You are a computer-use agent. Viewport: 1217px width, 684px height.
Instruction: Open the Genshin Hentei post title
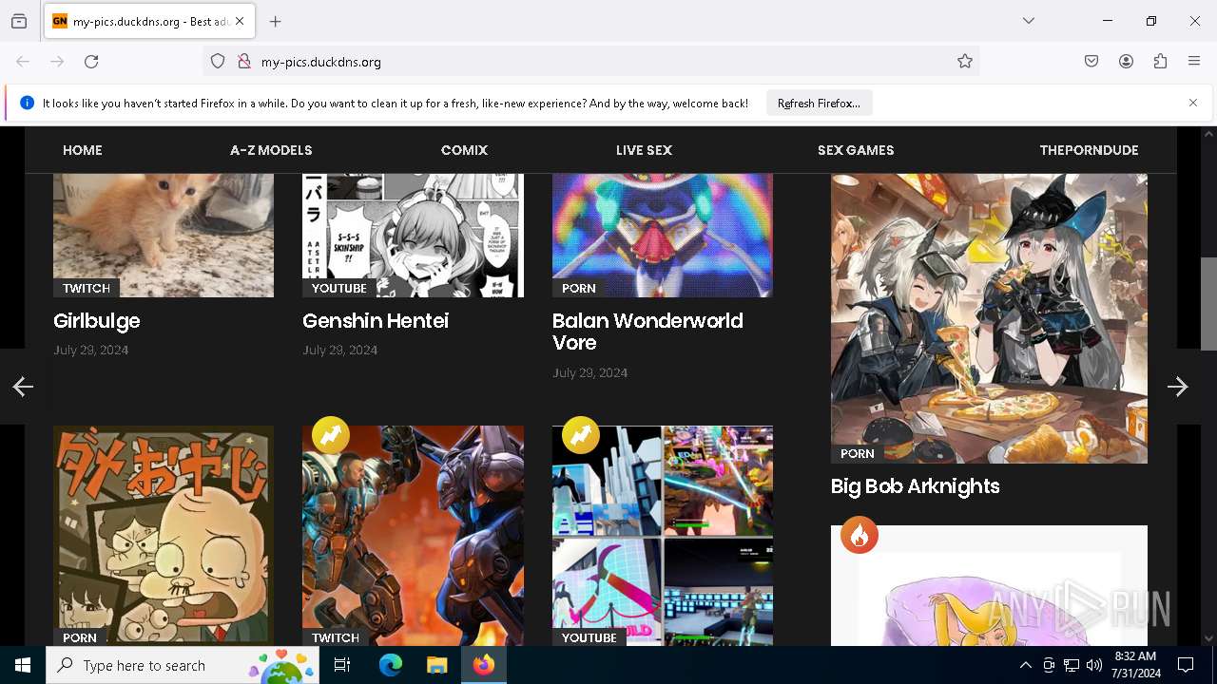[376, 321]
